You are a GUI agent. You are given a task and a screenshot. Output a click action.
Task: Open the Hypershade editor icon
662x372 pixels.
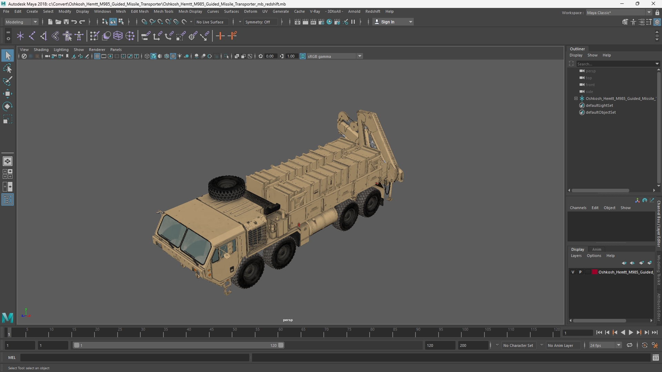pos(329,22)
